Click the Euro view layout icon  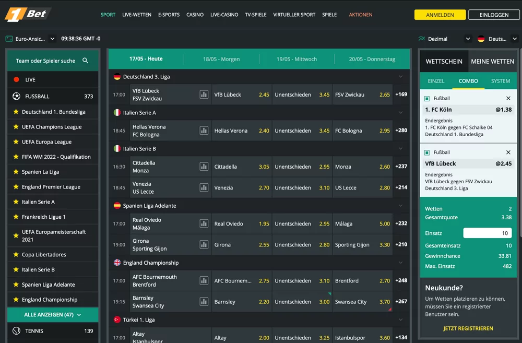coord(9,39)
